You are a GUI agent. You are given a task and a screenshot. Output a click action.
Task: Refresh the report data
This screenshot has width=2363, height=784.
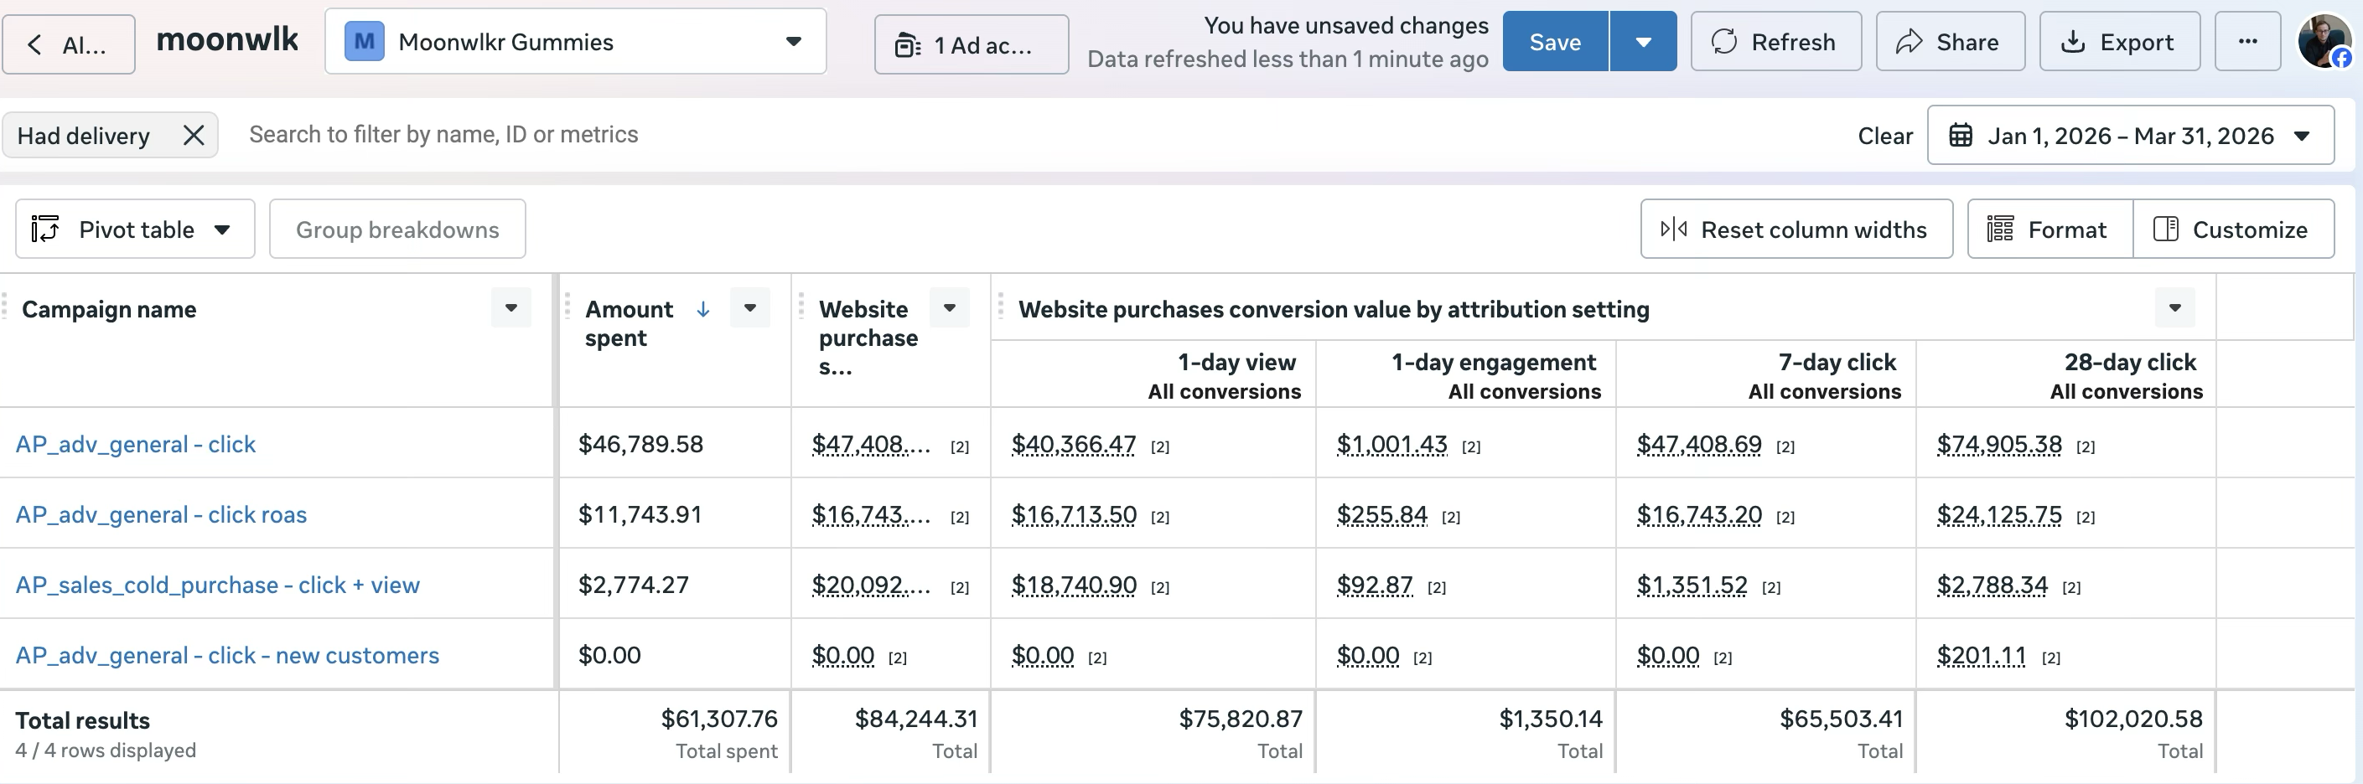point(1775,42)
